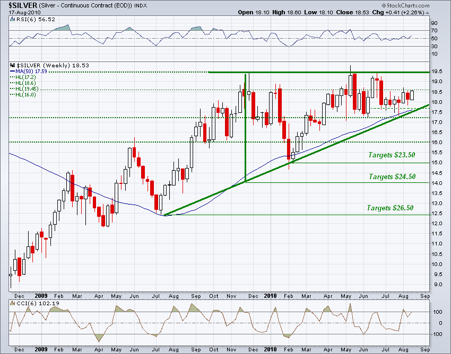Image resolution: width=451 pixels, height=354 pixels.
Task: Click the RSI(6) 56.52 label
Action: click(x=36, y=19)
